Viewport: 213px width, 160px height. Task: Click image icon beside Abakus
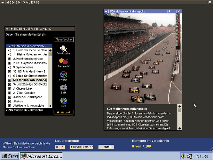[10, 101]
